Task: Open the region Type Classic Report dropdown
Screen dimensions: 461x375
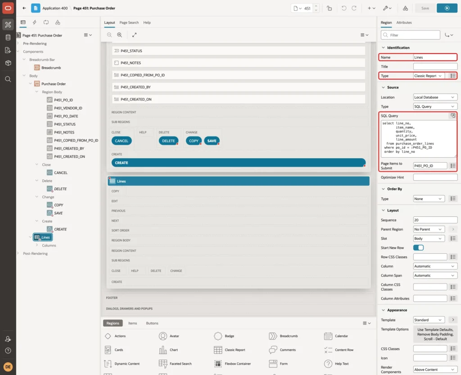Action: click(x=429, y=76)
